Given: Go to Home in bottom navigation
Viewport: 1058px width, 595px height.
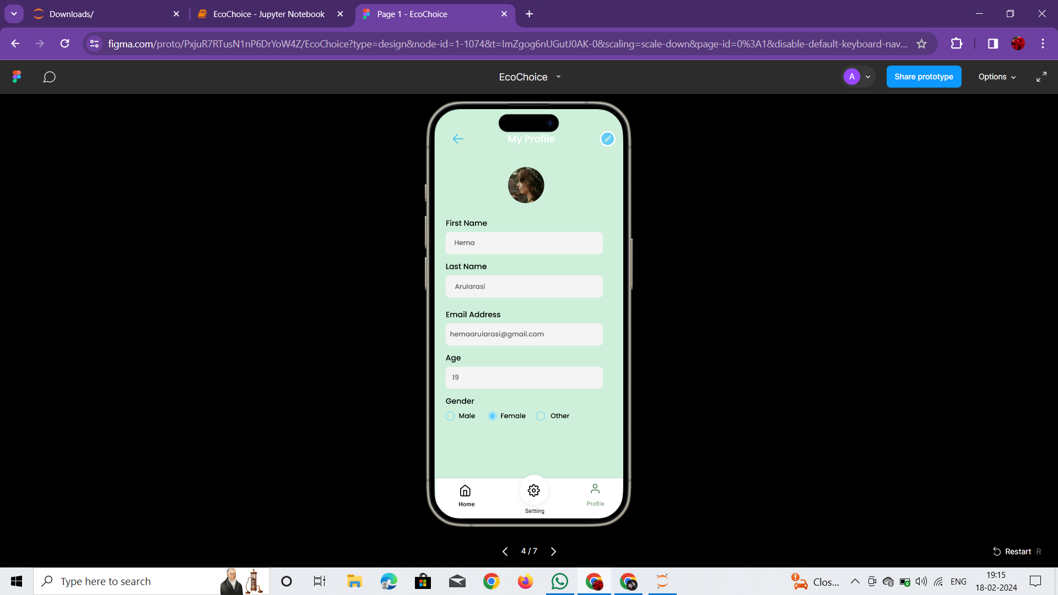Looking at the screenshot, I should (x=466, y=495).
